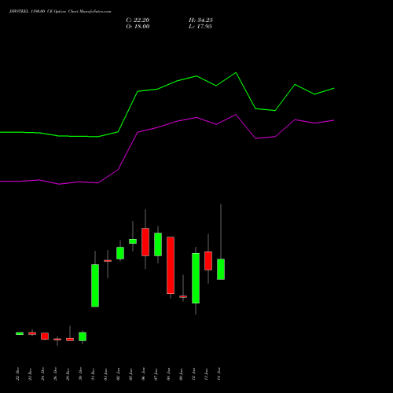Select the 08 Jan date label

(x=168, y=374)
